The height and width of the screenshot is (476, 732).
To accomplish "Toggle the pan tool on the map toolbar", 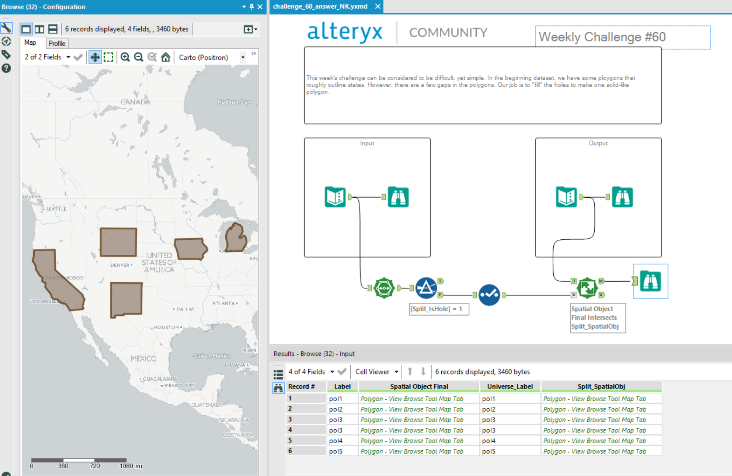I will [95, 57].
